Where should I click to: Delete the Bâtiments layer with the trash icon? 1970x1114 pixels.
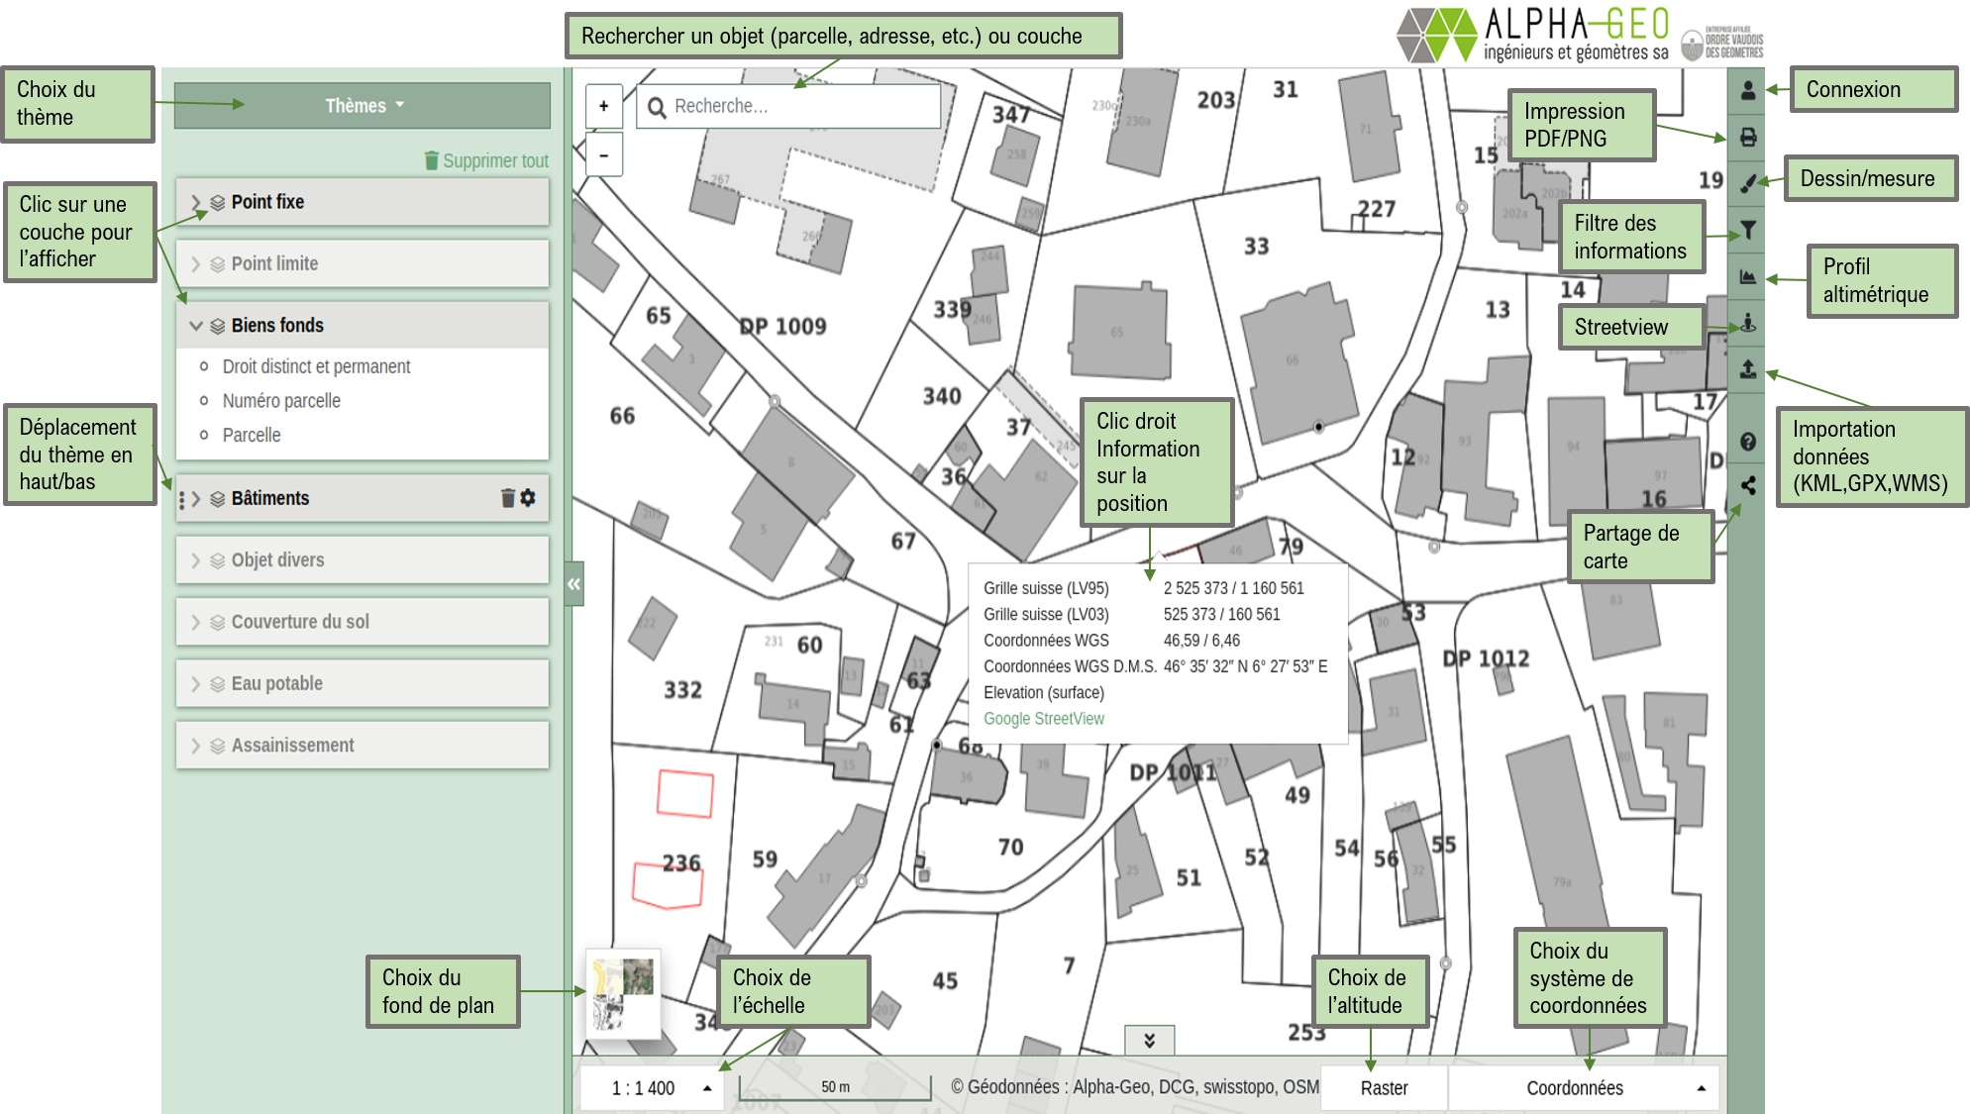click(507, 498)
